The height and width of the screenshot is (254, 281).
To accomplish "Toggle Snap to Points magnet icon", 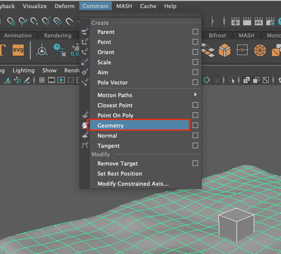I will tap(34, 21).
